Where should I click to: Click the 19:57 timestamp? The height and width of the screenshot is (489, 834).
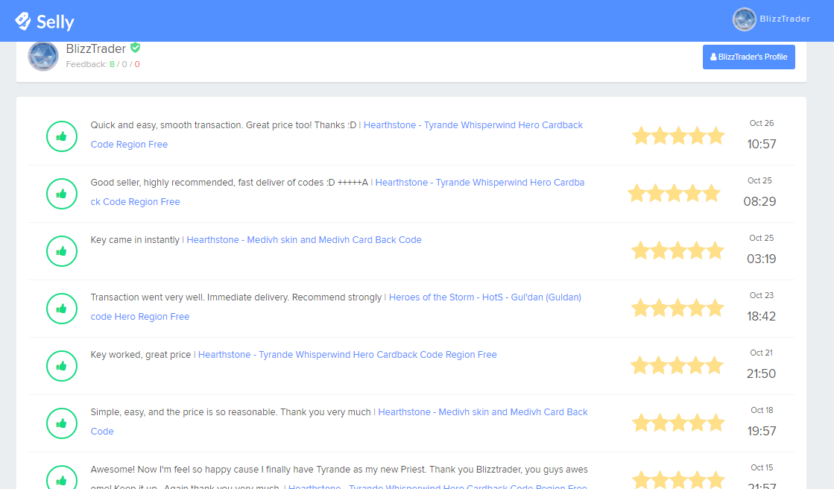click(x=761, y=432)
